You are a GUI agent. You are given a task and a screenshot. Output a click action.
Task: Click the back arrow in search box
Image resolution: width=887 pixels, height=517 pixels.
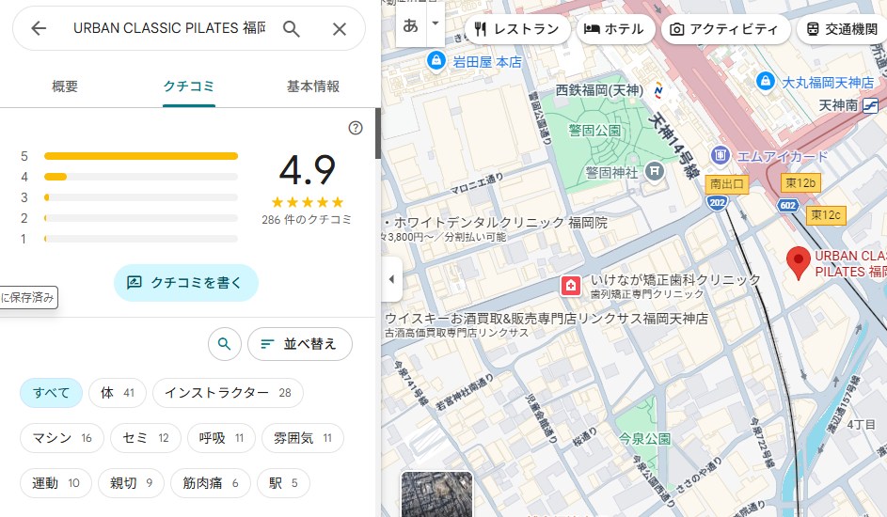pos(39,29)
